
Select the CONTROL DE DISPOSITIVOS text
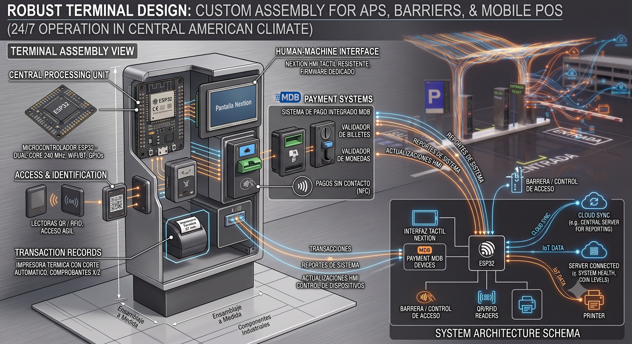click(331, 285)
